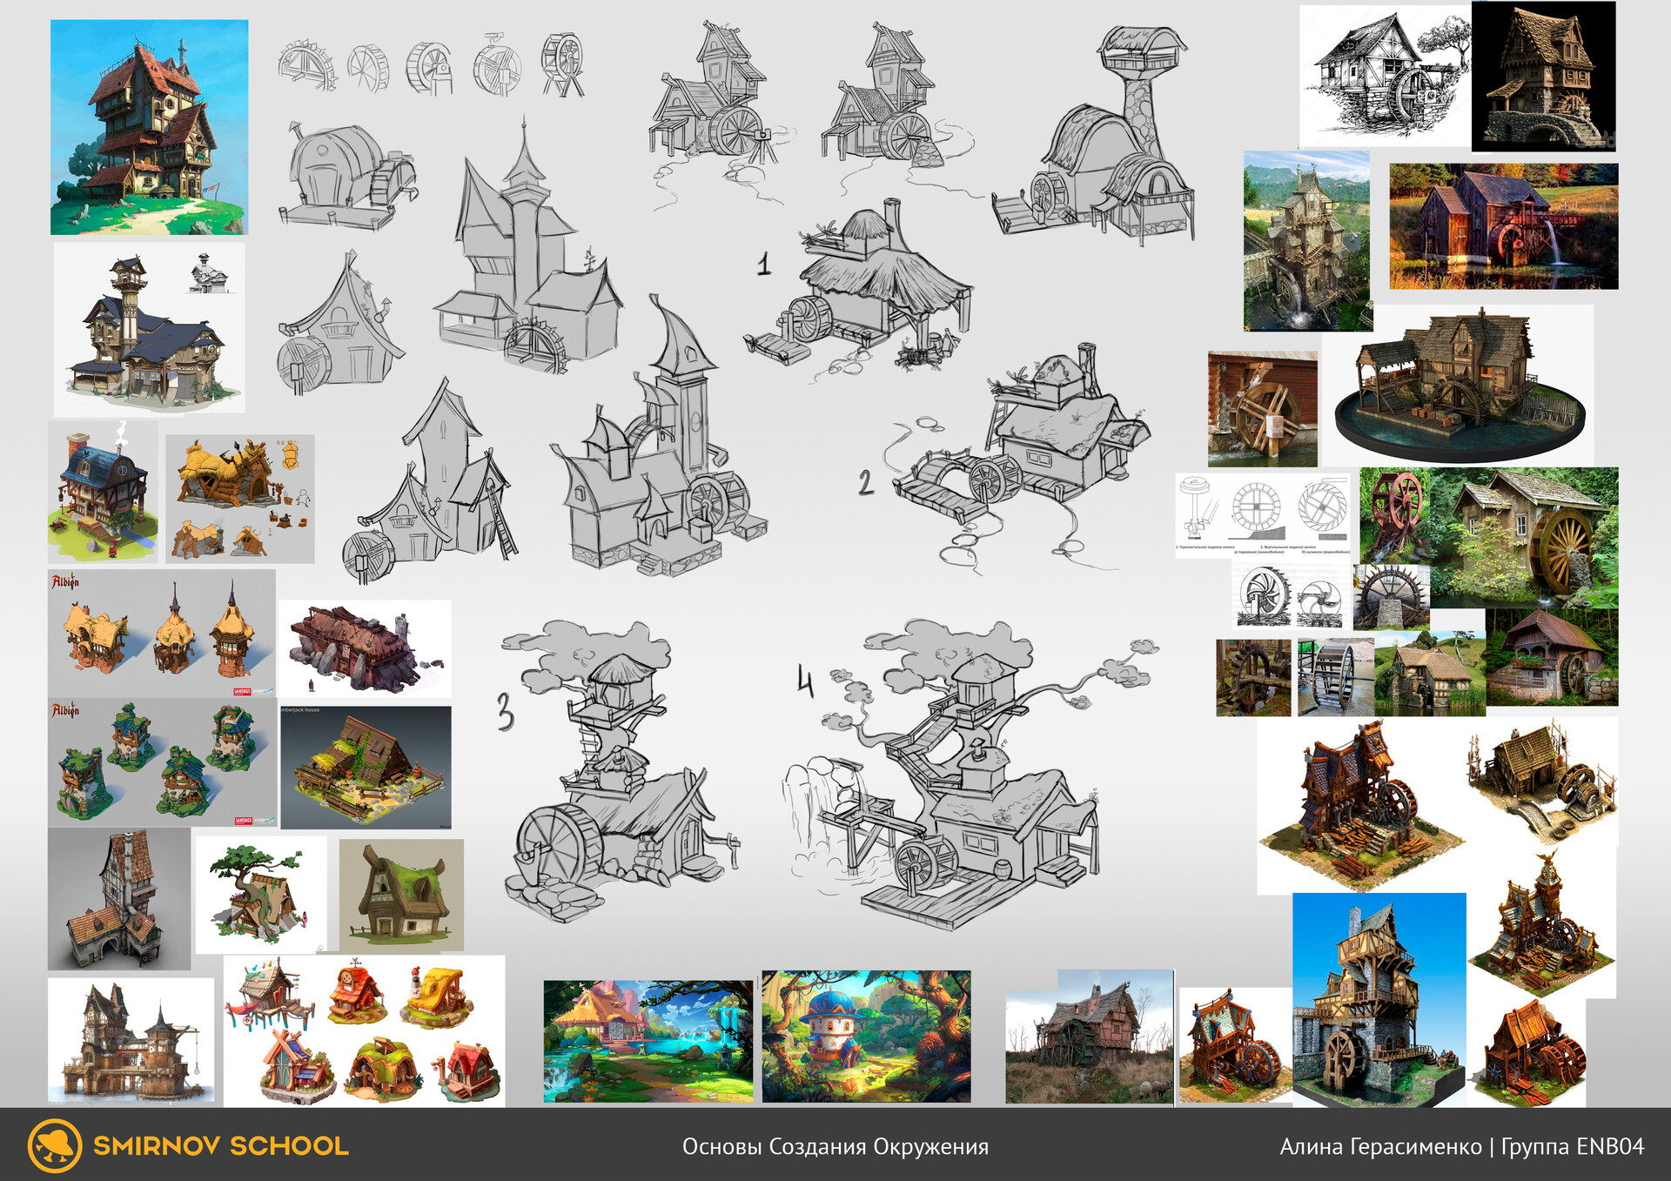Viewport: 1671px width, 1181px height.
Task: Click the black ink watermill drawing reference
Action: [1384, 76]
